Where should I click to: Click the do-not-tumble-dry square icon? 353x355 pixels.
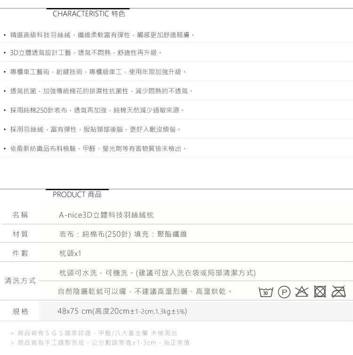point(320,292)
